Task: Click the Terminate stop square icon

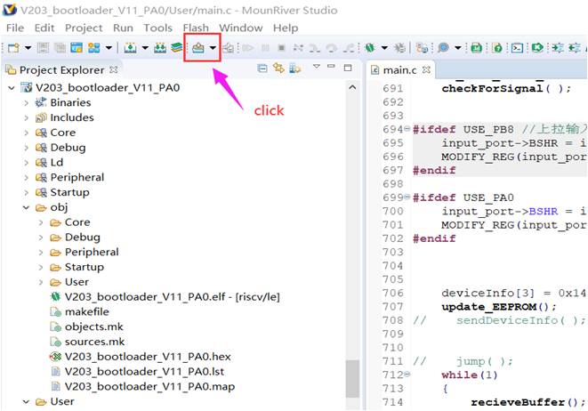Action: coord(282,48)
